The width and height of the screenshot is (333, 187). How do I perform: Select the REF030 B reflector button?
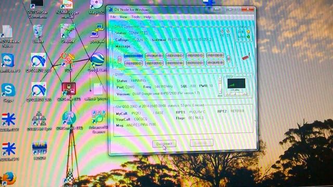(215, 55)
